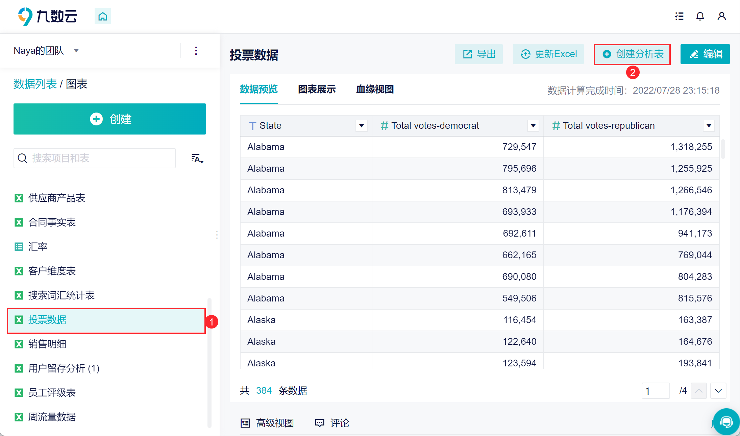Switch to 血缘视图 tab

[375, 89]
